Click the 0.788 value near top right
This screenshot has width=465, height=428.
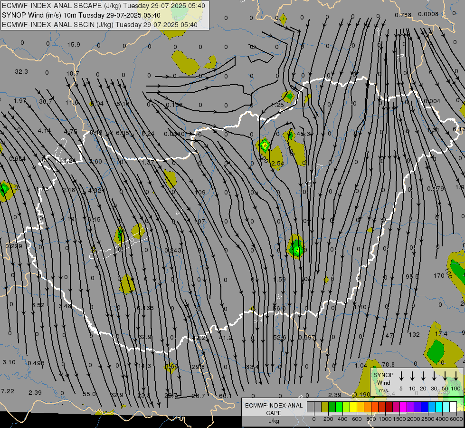(x=403, y=15)
